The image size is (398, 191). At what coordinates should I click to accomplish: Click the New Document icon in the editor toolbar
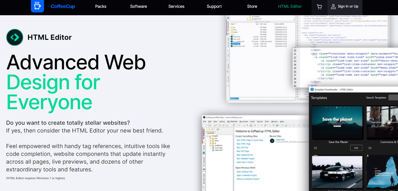pyautogui.click(x=204, y=125)
